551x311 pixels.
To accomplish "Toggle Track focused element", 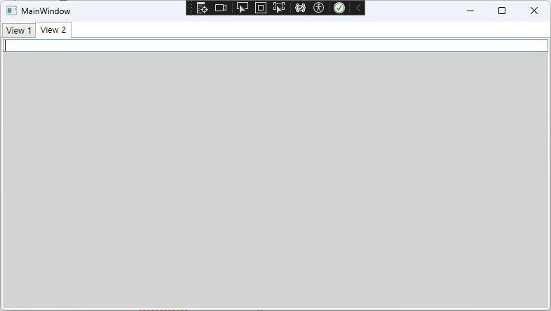I will [279, 8].
